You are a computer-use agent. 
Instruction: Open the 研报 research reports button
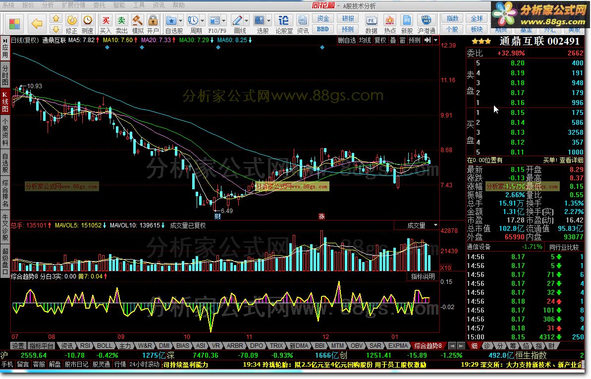[x=348, y=18]
